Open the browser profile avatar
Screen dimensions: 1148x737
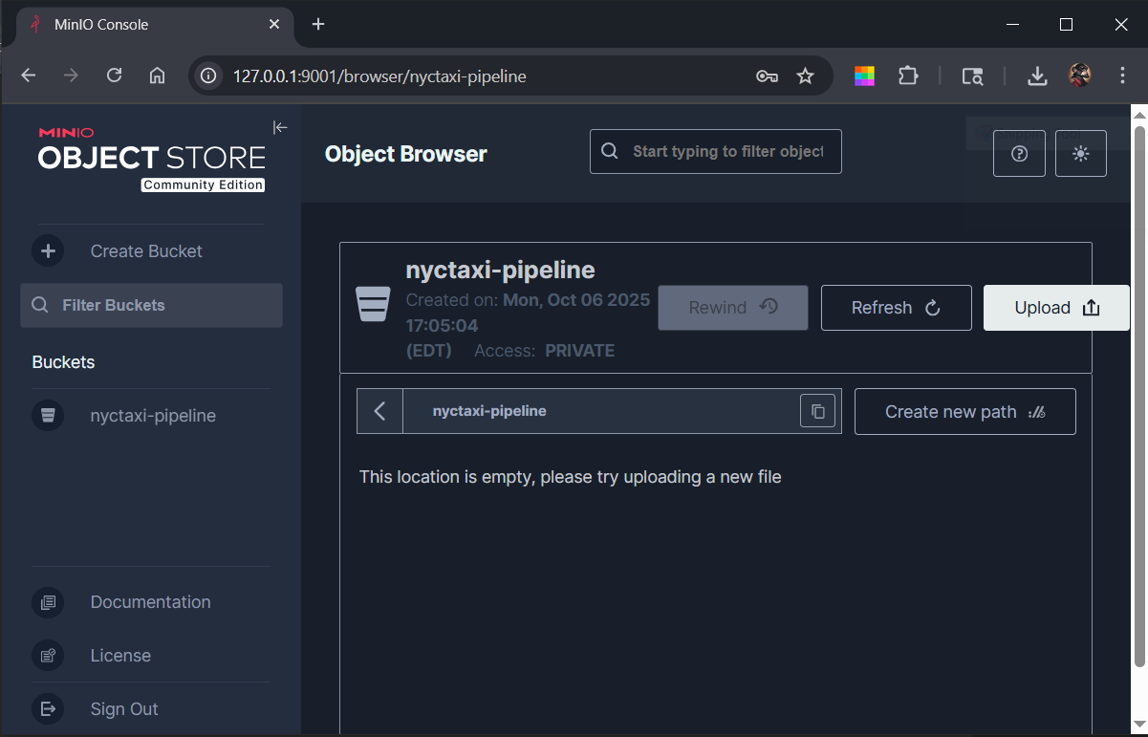pos(1080,76)
